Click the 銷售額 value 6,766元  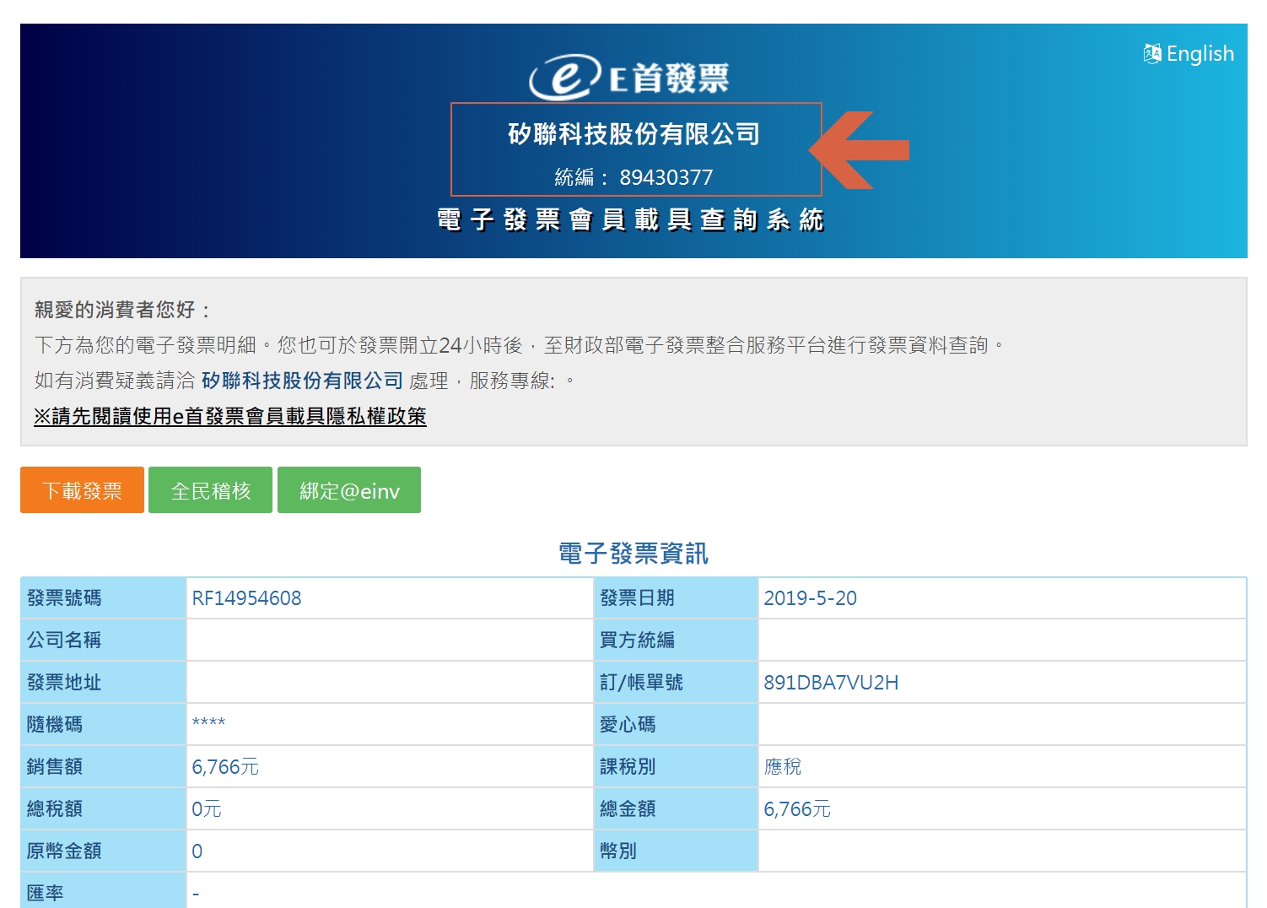tap(225, 767)
